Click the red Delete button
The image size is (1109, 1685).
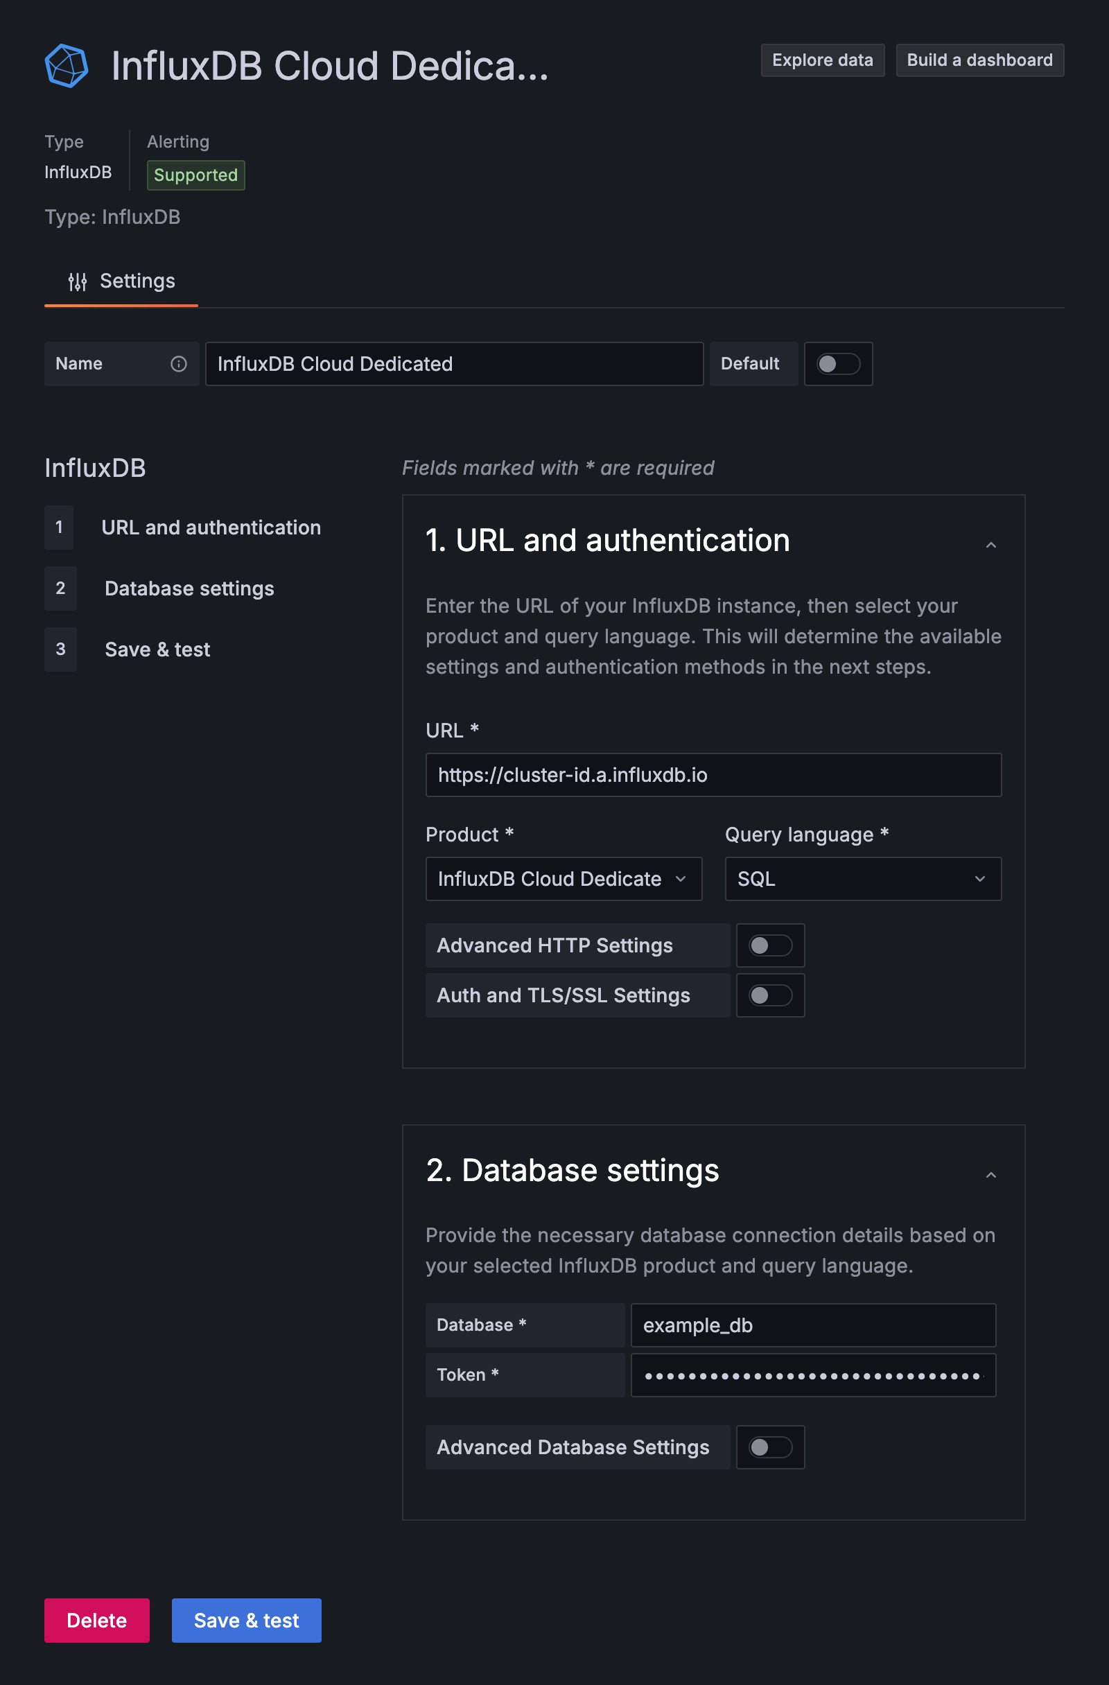pyautogui.click(x=97, y=1621)
